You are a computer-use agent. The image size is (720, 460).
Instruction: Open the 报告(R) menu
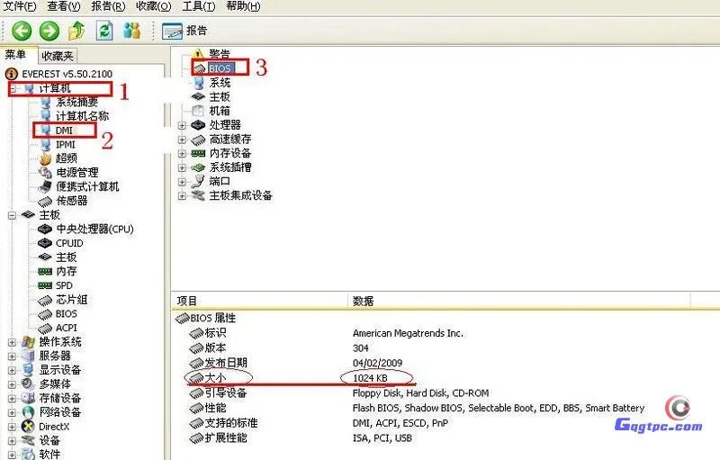pyautogui.click(x=108, y=6)
